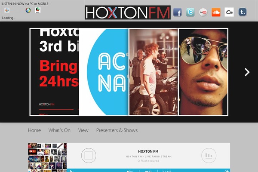Open the Mixcloud cloud icon link
Screen dimensions: 258x172
pyautogui.click(x=229, y=12)
